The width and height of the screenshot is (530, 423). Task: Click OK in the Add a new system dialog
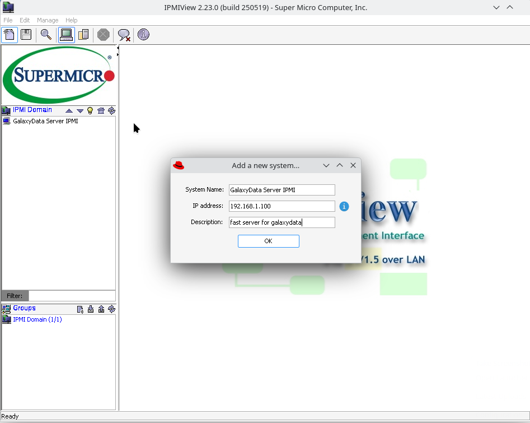click(269, 241)
